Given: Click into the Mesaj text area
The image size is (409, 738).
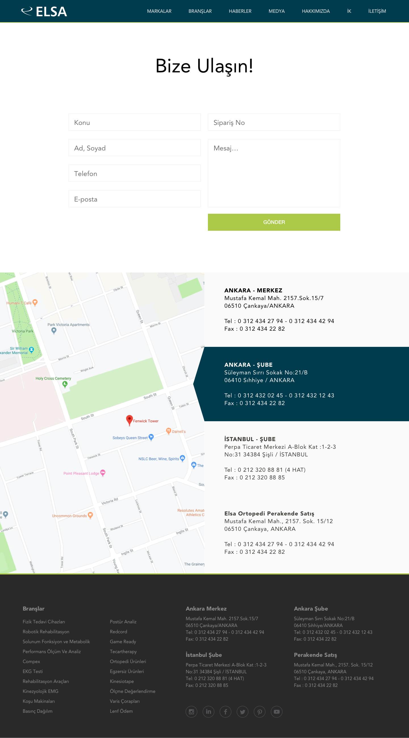Looking at the screenshot, I should click(x=274, y=173).
